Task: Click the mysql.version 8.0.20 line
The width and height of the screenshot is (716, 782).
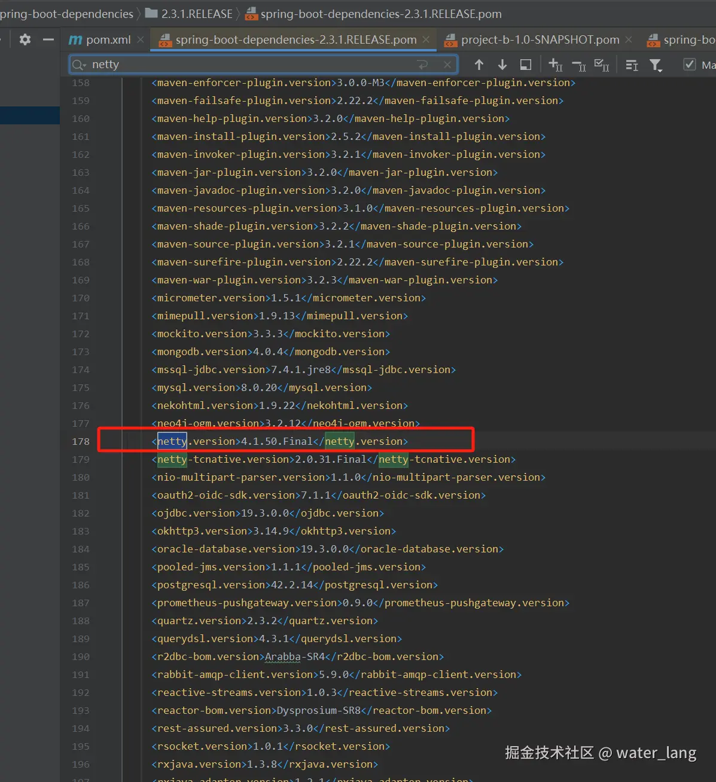Action: click(261, 387)
